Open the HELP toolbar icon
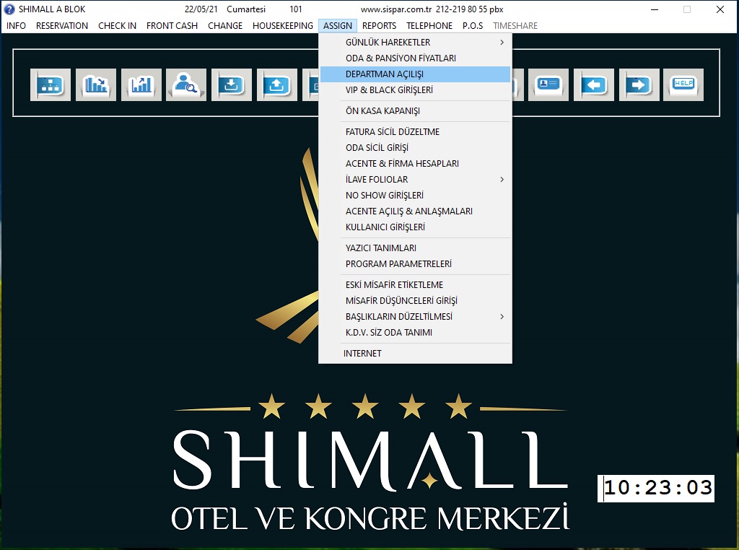739x550 pixels. tap(683, 85)
